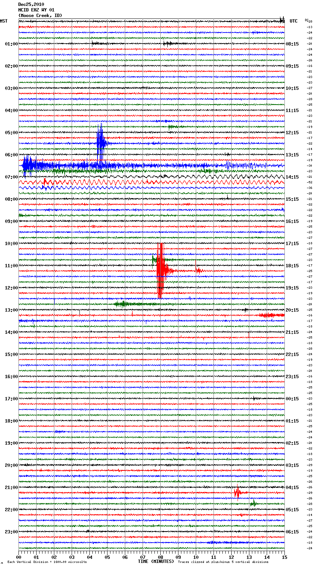Select the 07:00 MST row label
The width and height of the screenshot is (314, 567).
coord(11,177)
